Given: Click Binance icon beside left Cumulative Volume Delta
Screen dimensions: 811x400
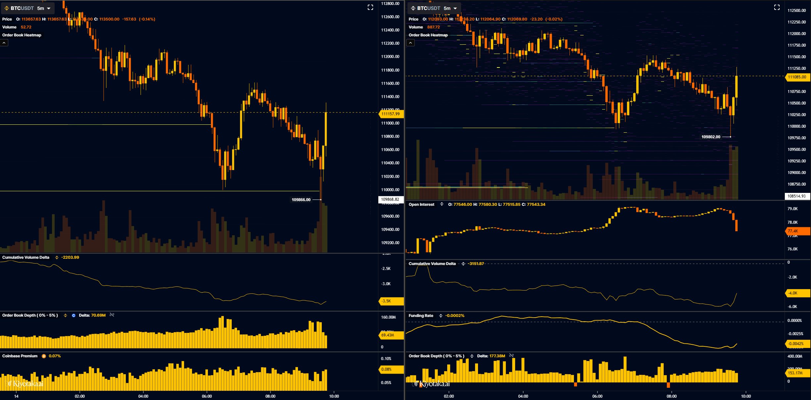Looking at the screenshot, I should (57, 257).
